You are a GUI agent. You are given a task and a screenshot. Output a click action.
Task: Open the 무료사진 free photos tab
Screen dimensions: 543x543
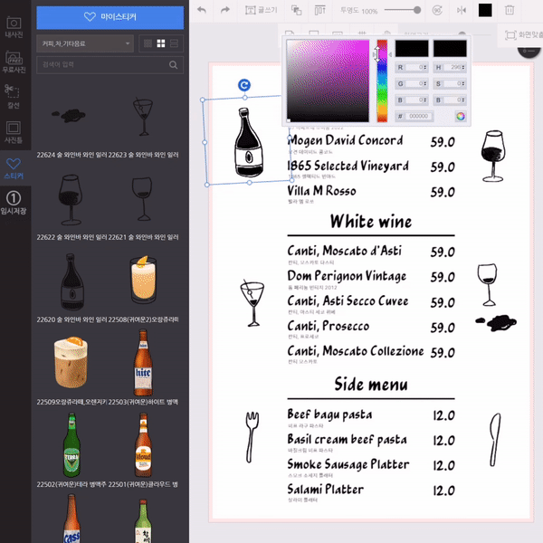pos(14,62)
